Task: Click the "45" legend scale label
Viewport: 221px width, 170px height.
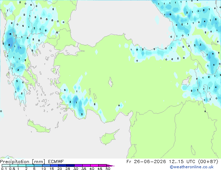Action: [100, 169]
